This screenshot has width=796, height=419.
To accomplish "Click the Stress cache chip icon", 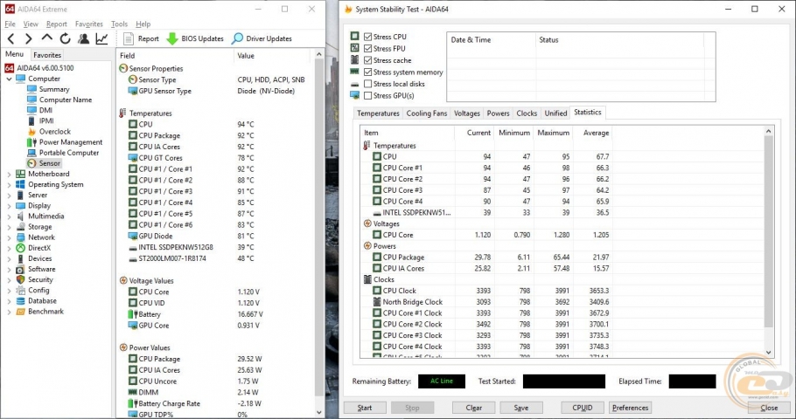I will click(x=355, y=59).
